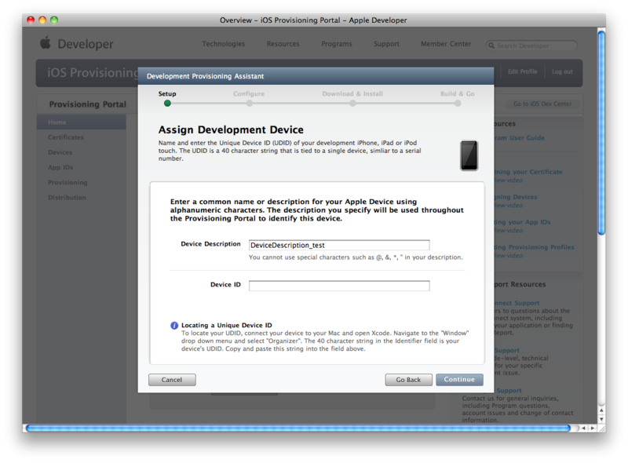Select App IDs in the sidebar
This screenshot has width=628, height=463.
tap(60, 167)
